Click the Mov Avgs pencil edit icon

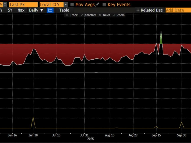97,5
